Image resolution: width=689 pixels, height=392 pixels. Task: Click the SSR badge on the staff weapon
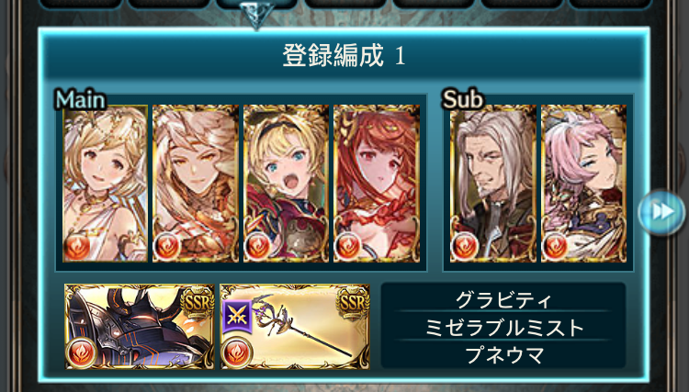pyautogui.click(x=352, y=302)
